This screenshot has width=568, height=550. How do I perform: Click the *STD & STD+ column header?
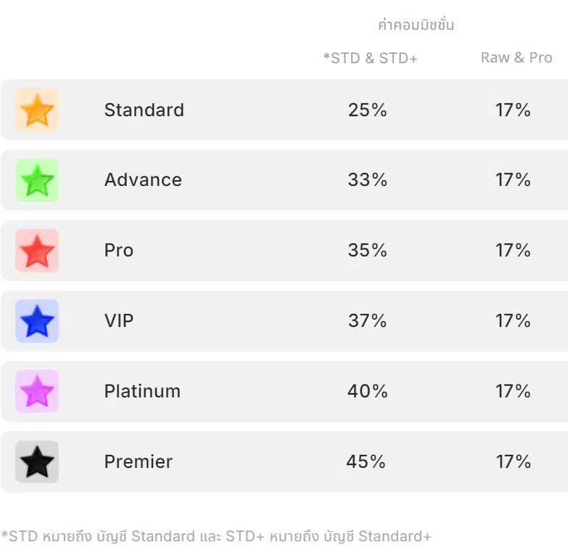click(x=370, y=58)
